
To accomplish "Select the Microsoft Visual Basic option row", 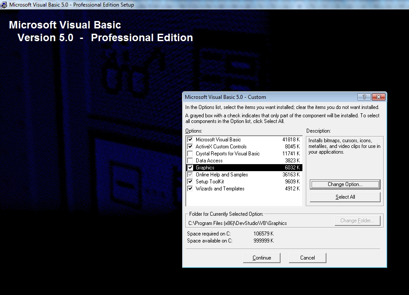I will pos(244,140).
